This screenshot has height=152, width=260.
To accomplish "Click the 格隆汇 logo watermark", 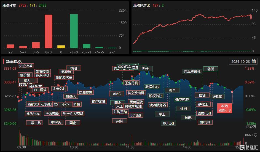I will (x=249, y=147).
